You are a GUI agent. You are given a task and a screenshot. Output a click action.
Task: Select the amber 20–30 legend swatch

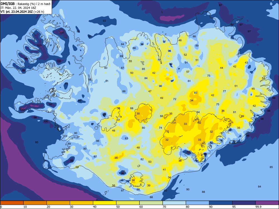click(x=58, y=203)
